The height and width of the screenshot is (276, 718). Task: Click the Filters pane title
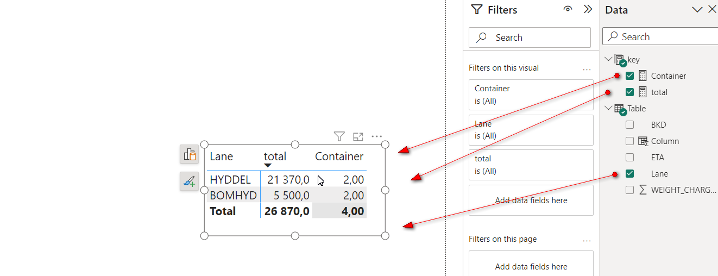point(502,10)
